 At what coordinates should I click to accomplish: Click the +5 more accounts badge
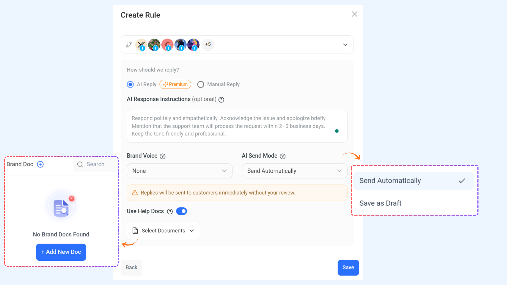[x=208, y=44]
